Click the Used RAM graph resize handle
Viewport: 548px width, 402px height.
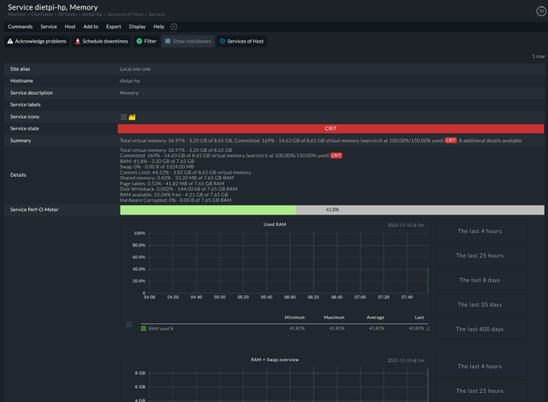click(x=427, y=329)
